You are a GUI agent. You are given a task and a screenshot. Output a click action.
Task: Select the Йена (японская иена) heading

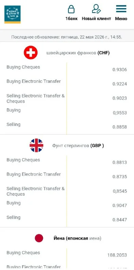tap(77, 239)
